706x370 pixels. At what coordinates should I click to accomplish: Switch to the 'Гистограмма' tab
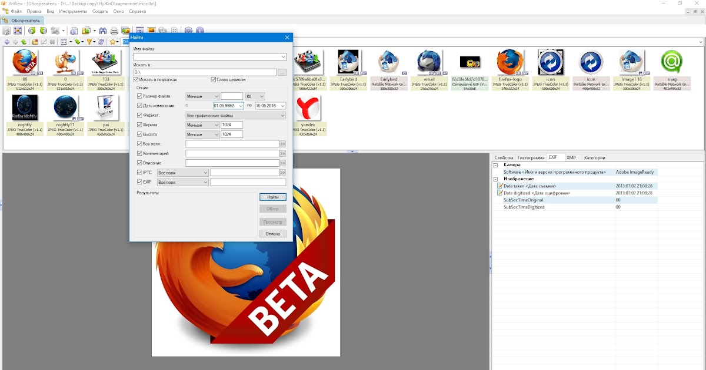[531, 157]
